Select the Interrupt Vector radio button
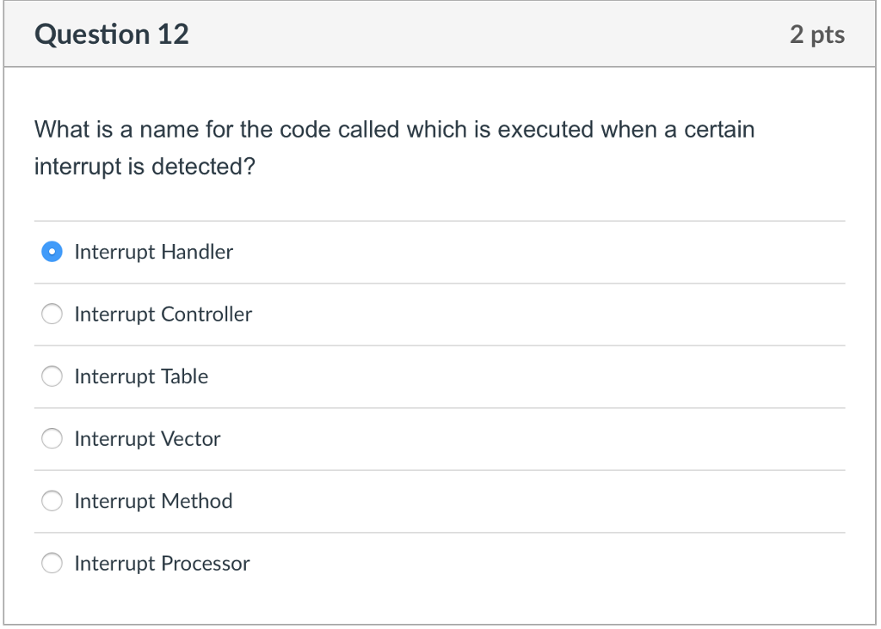 click(52, 438)
